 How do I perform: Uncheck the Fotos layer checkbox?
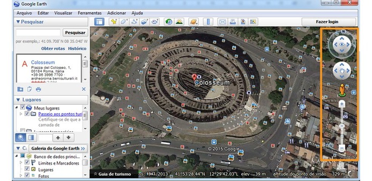coord(27,175)
